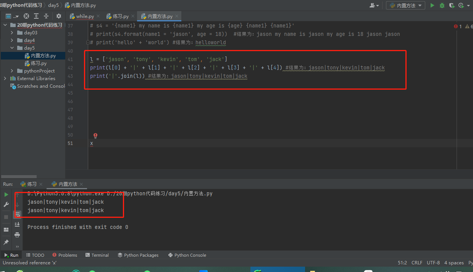Click Collapse All in the Project panel
This screenshot has height=272, width=473.
[x=46, y=16]
